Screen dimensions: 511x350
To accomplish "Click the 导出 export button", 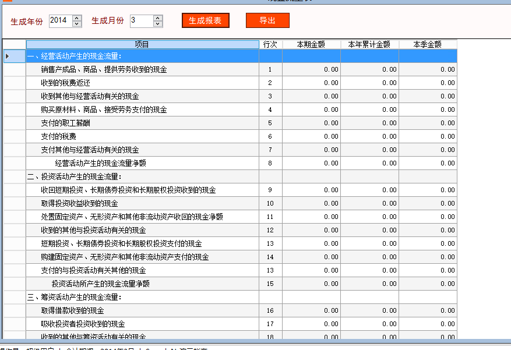I will tap(267, 20).
